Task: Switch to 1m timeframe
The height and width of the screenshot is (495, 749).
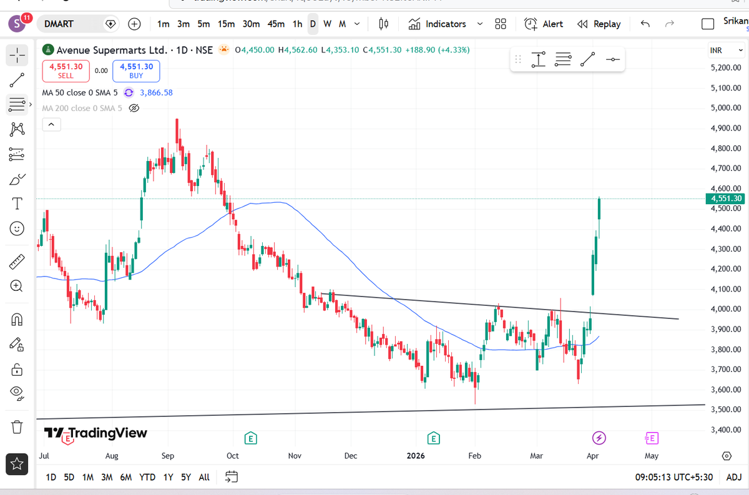Action: point(164,24)
